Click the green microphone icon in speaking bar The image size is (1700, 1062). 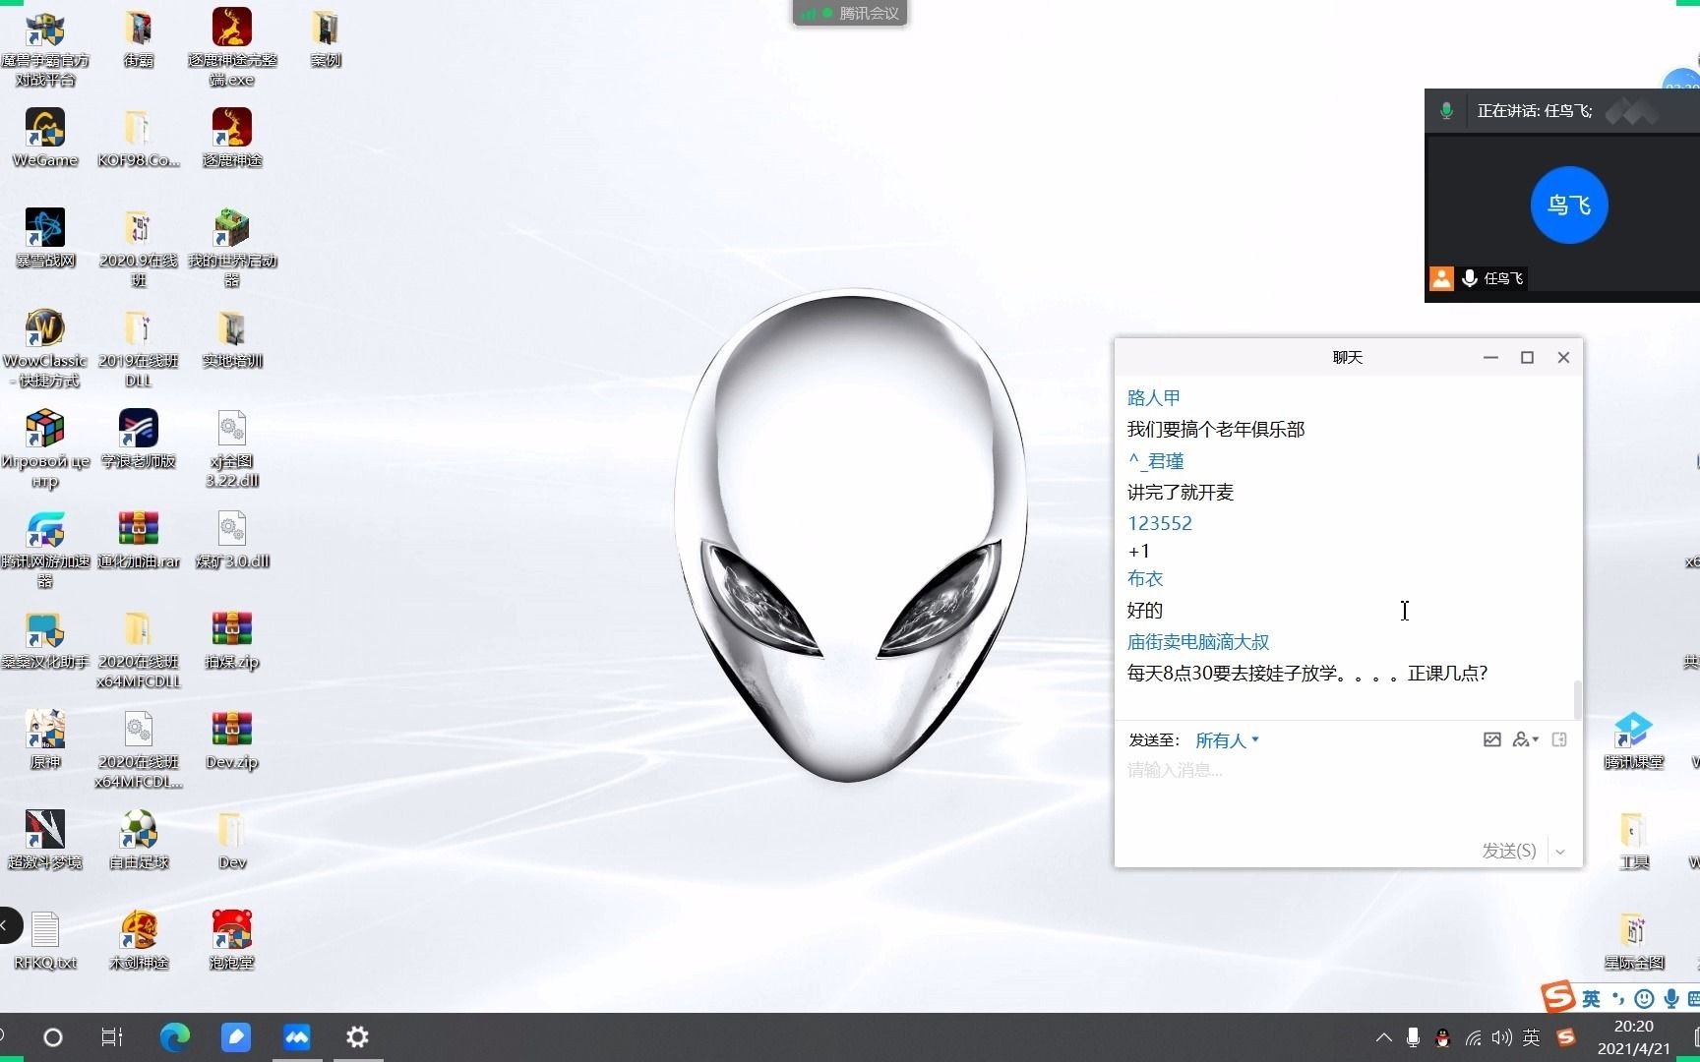1446,111
